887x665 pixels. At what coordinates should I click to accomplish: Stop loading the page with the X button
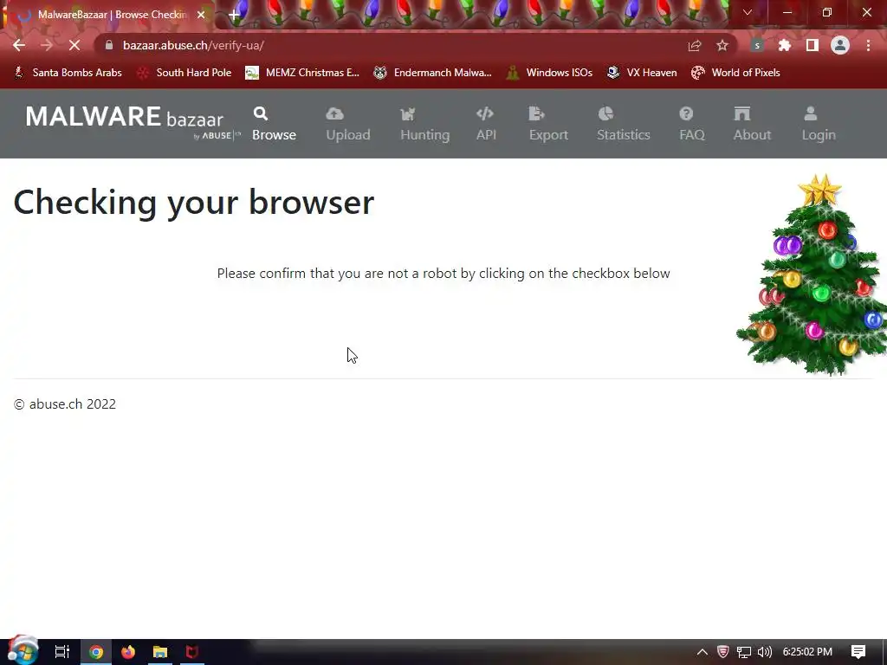(x=74, y=45)
